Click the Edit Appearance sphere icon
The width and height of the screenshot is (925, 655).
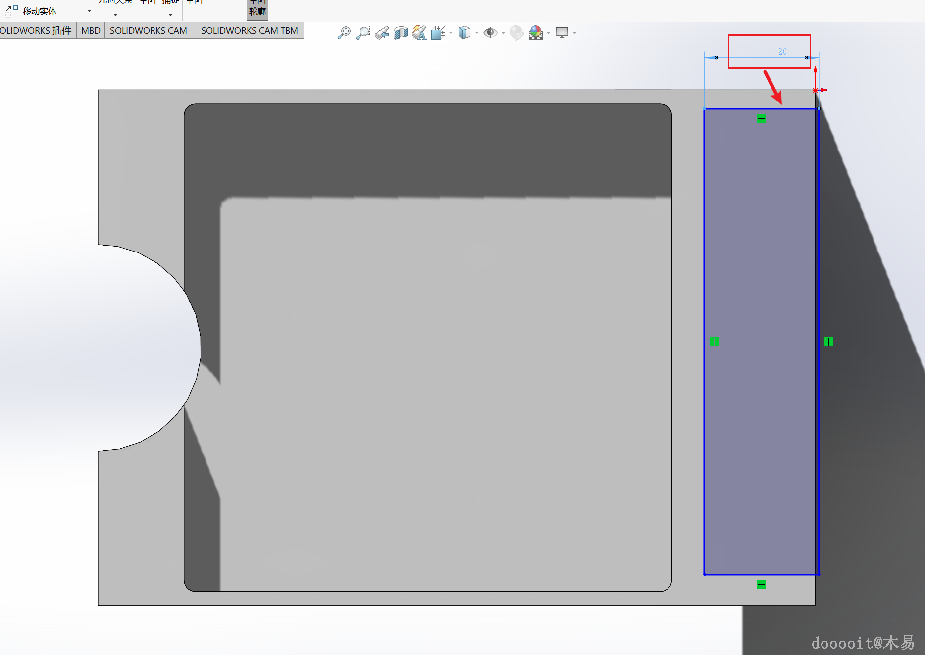point(516,33)
